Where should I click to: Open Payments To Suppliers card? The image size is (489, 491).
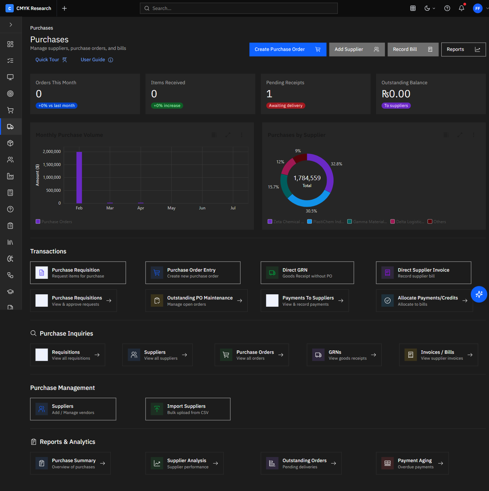coord(305,301)
